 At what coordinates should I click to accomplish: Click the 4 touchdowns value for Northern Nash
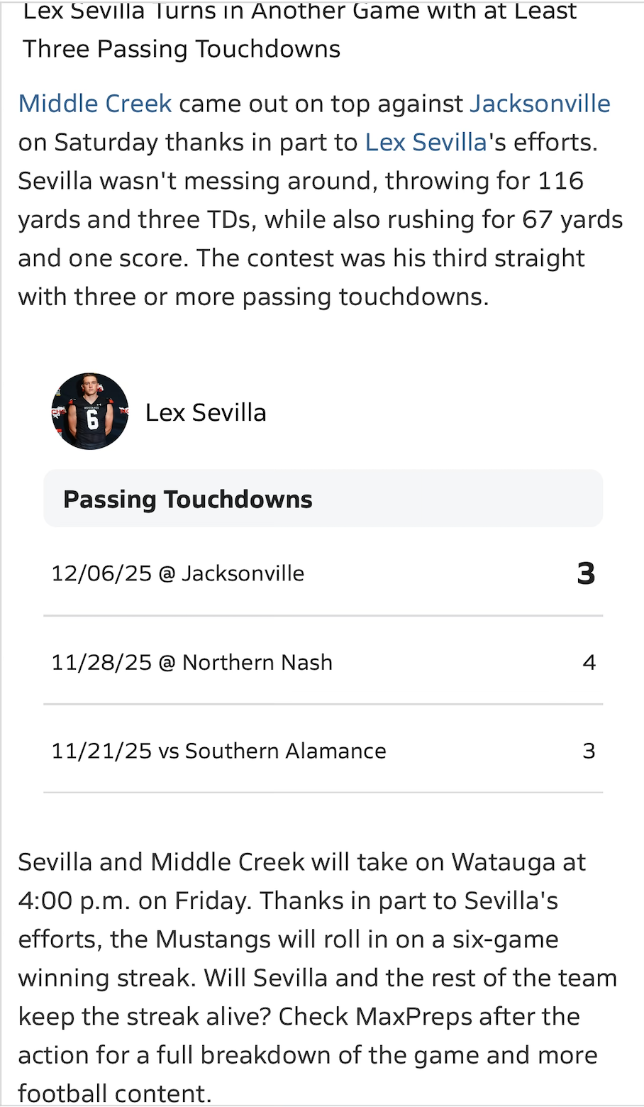[x=589, y=662]
